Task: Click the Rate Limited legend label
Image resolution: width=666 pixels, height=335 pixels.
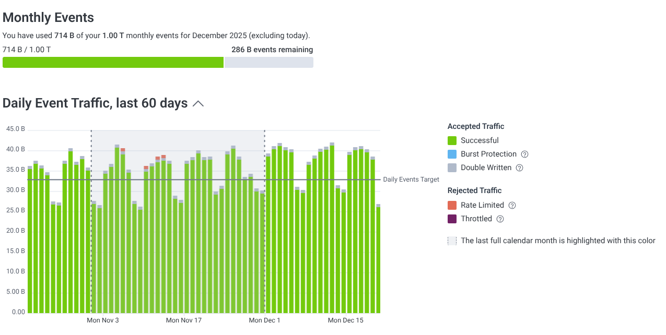Action: click(x=482, y=206)
